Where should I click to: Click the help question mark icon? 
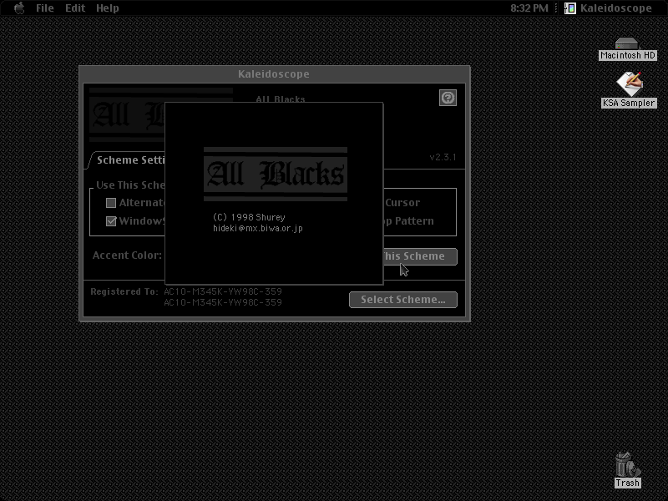pos(448,98)
